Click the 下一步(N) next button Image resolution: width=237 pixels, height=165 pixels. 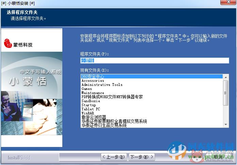click(142, 157)
